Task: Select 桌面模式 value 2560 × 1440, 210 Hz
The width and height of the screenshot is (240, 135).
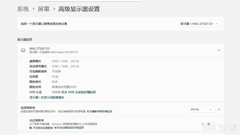Action: click(65, 61)
